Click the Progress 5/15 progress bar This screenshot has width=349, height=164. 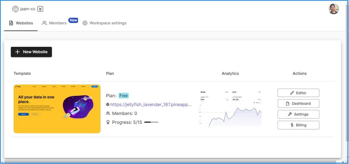click(x=151, y=122)
